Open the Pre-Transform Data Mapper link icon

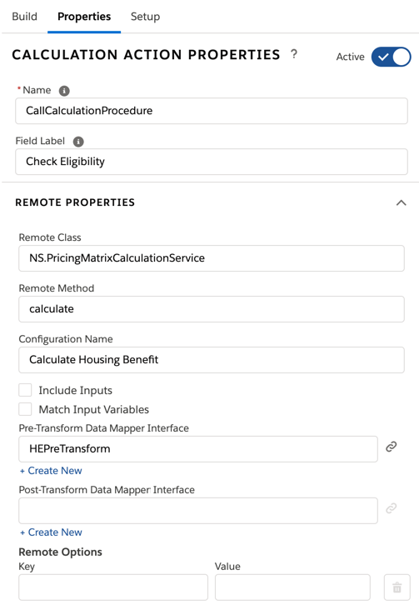point(391,447)
